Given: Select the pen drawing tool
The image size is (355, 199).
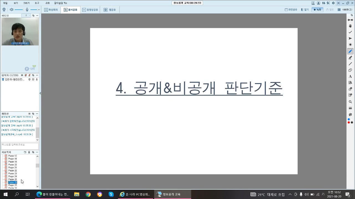Looking at the screenshot, I should [350, 51].
